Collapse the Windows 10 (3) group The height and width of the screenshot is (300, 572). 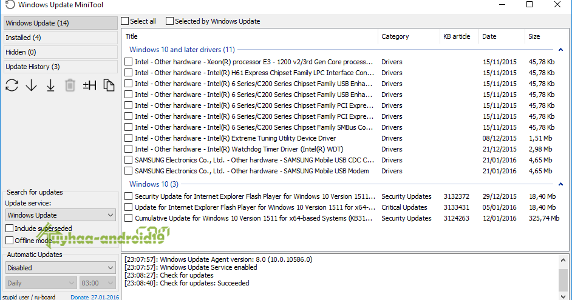[560, 184]
